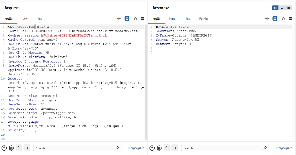The width and height of the screenshot is (296, 155).
Task: Open search settings gear below Response
Action: click(159, 148)
